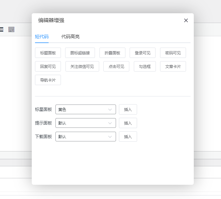Click the 回复可见 button
The height and width of the screenshot is (199, 221).
(x=48, y=66)
